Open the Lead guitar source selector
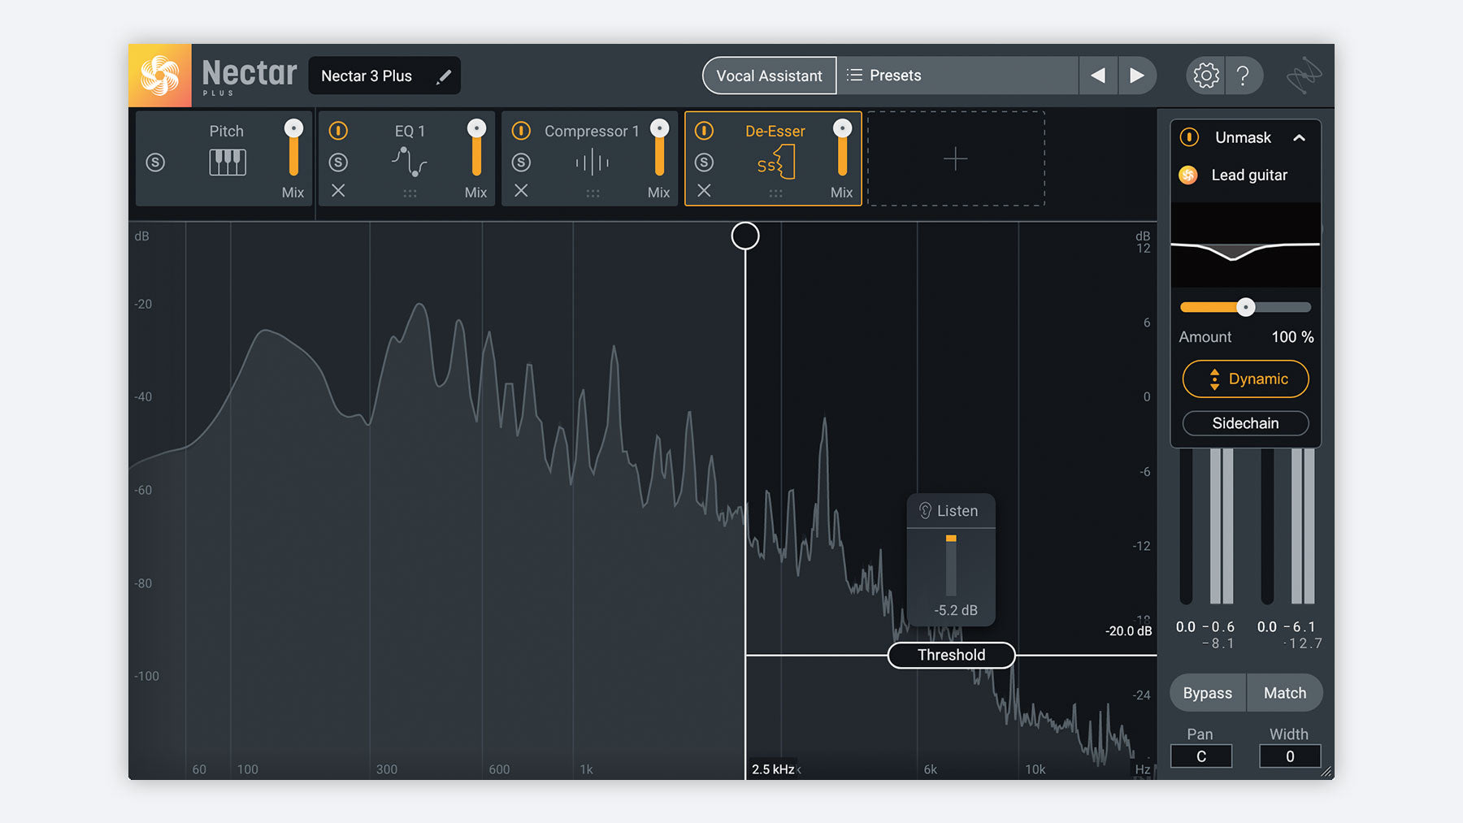 coord(1248,175)
